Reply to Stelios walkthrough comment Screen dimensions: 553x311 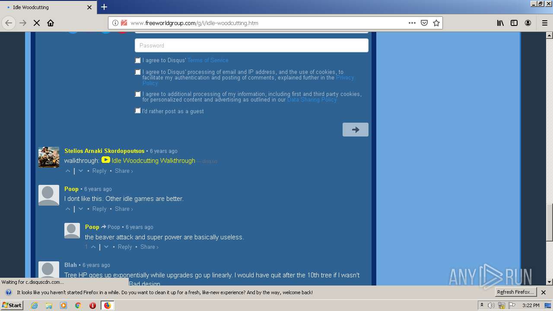[x=99, y=171]
